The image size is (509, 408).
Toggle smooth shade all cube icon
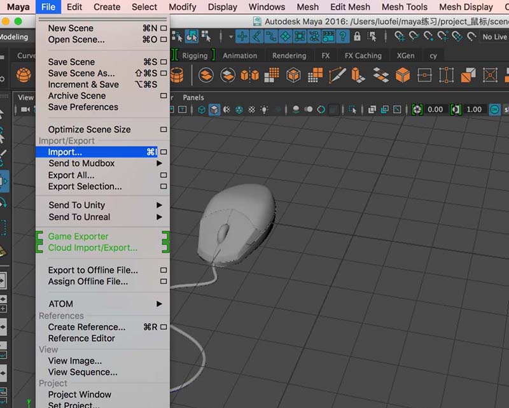tap(214, 109)
